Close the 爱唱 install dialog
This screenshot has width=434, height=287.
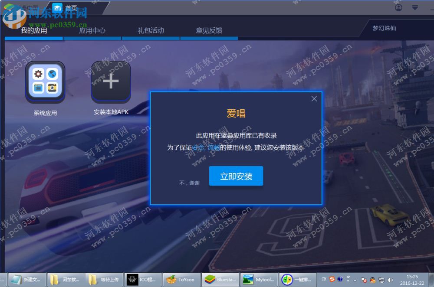tap(314, 99)
